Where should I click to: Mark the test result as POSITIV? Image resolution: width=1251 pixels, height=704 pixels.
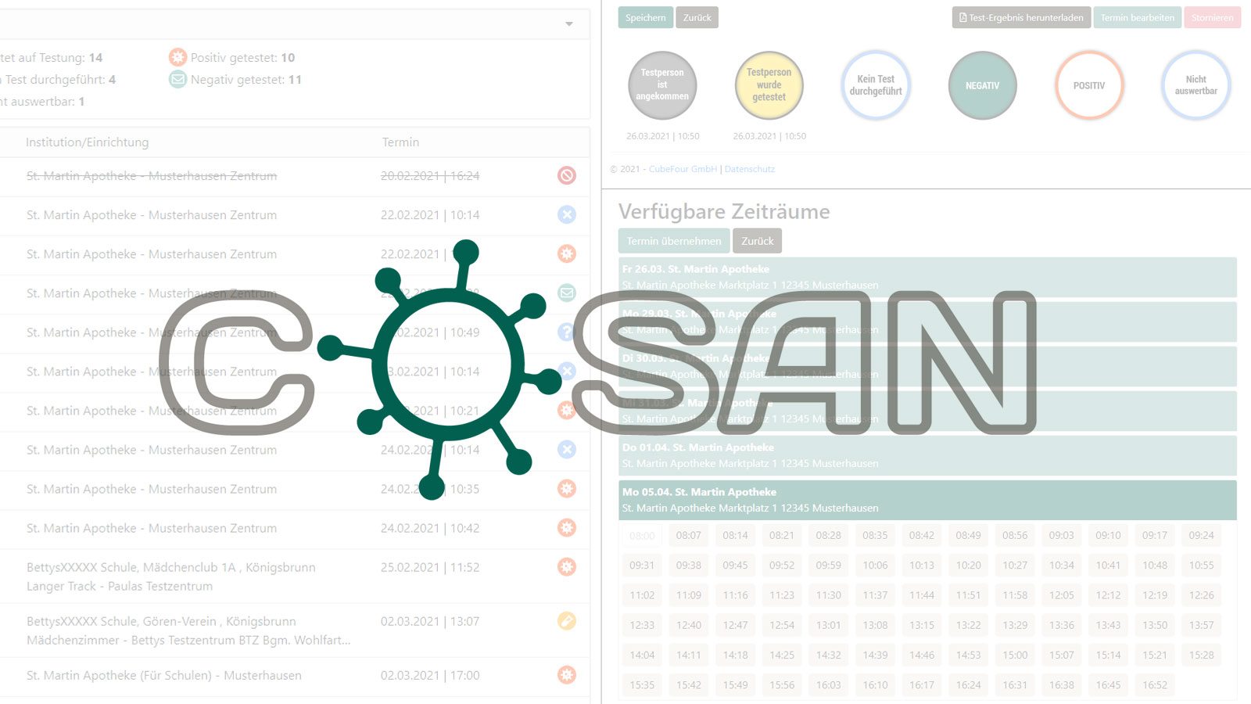[1089, 85]
